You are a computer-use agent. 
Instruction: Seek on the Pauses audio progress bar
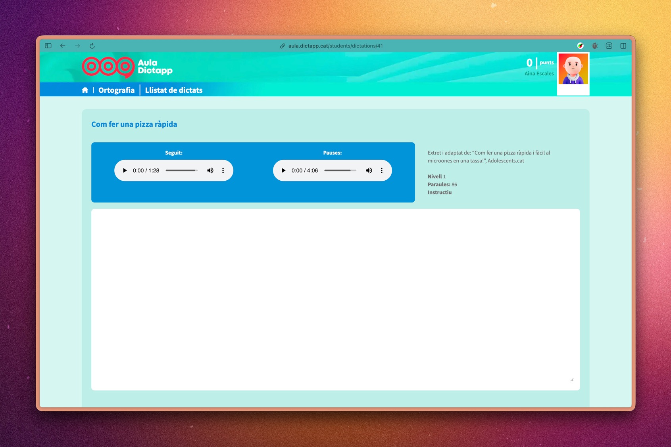(x=340, y=170)
